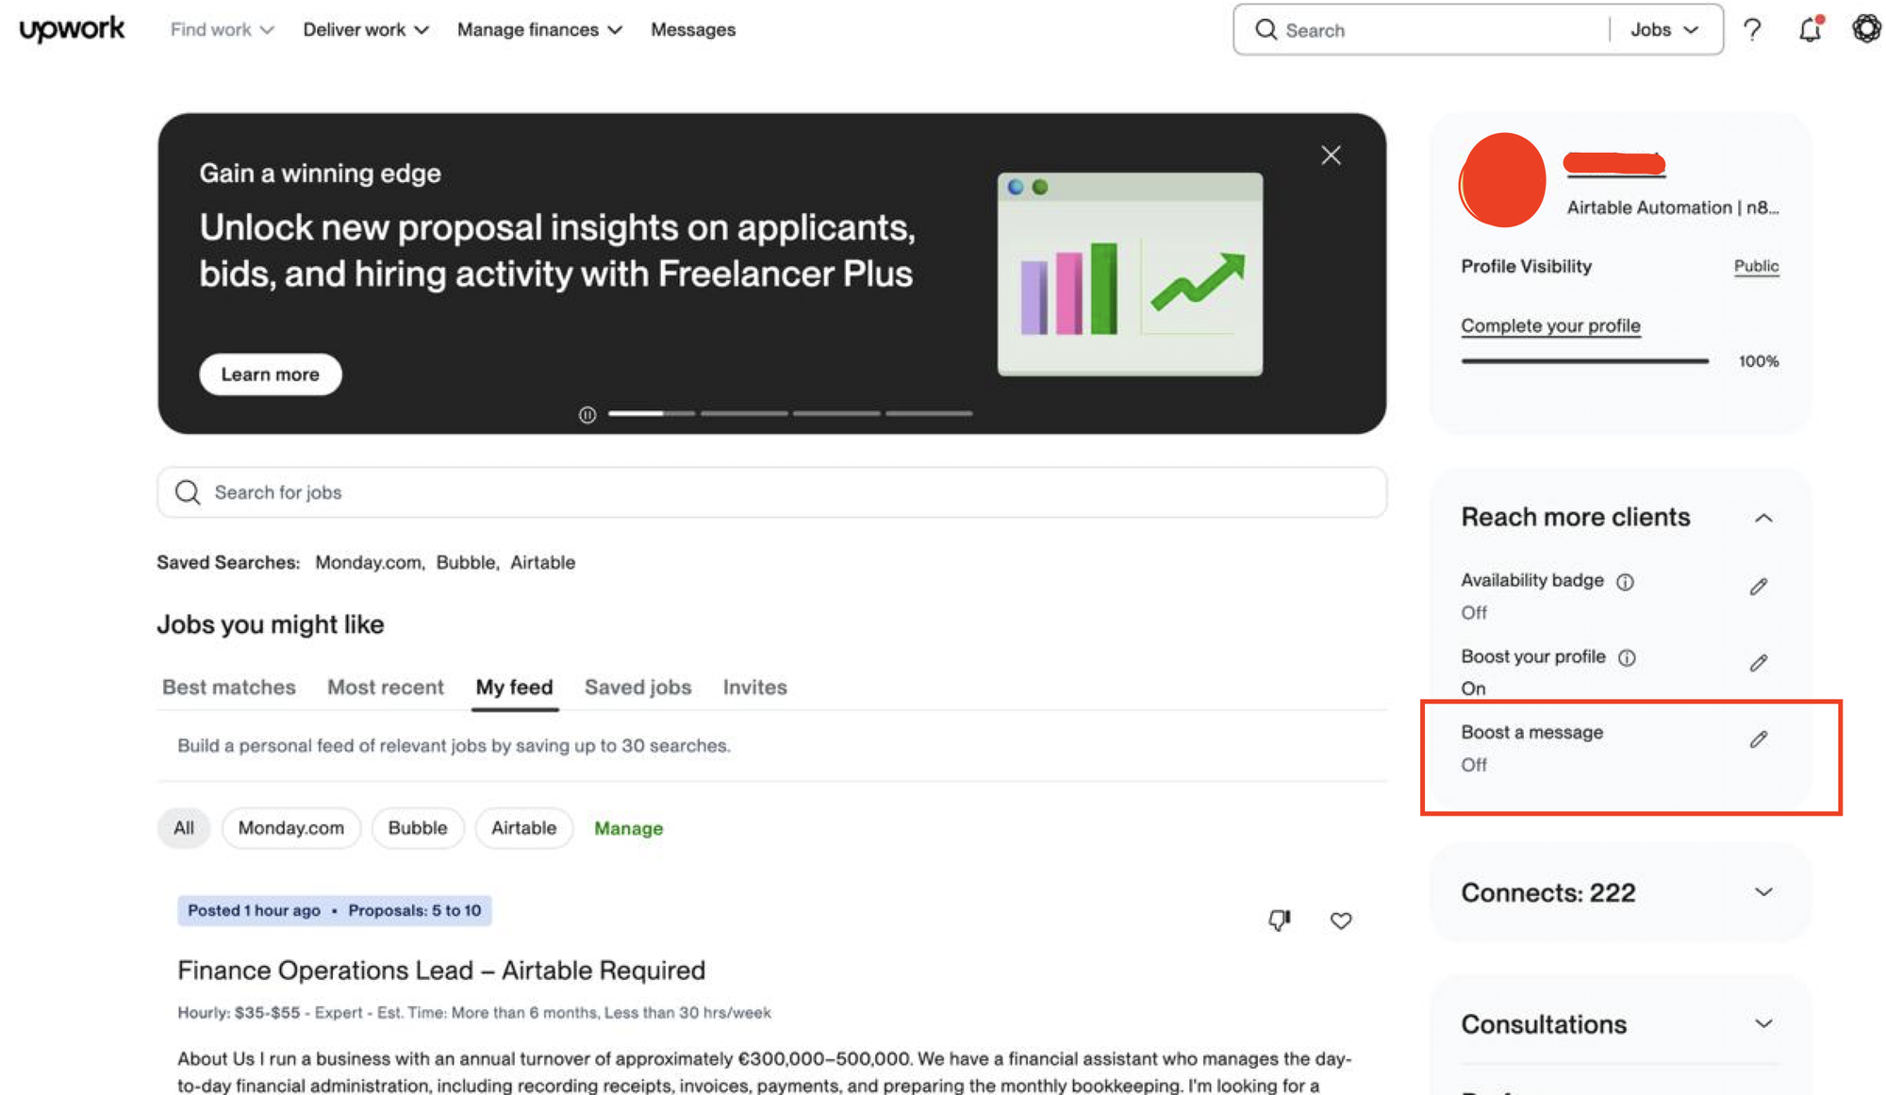
Task: Jump to the first banner slide indicator
Action: pyautogui.click(x=652, y=413)
